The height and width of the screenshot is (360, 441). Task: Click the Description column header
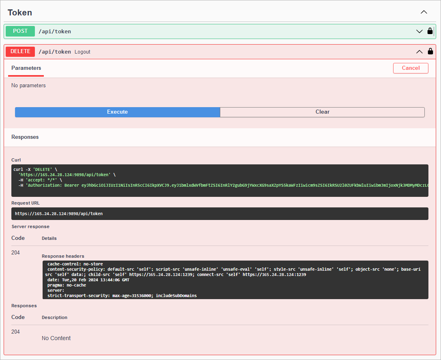click(x=54, y=317)
